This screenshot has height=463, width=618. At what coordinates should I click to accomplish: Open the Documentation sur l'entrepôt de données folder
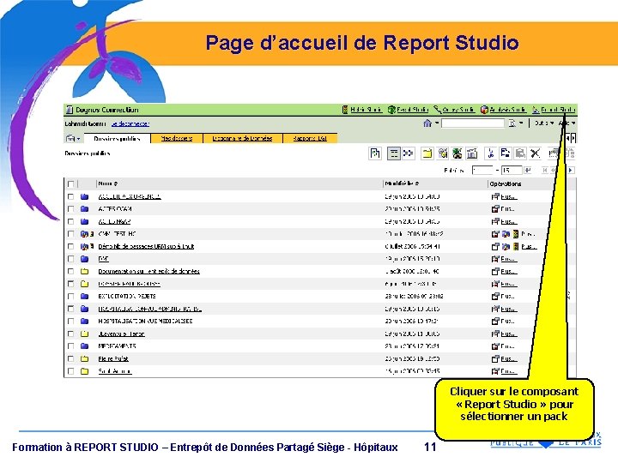(x=149, y=271)
